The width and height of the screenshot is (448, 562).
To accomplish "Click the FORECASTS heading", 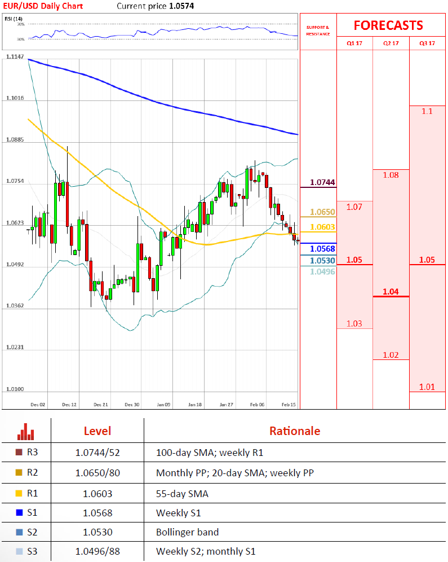I will click(x=388, y=25).
